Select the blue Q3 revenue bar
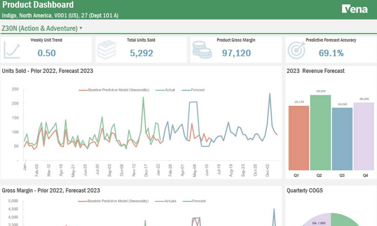This screenshot has height=226, width=377. pos(342,139)
